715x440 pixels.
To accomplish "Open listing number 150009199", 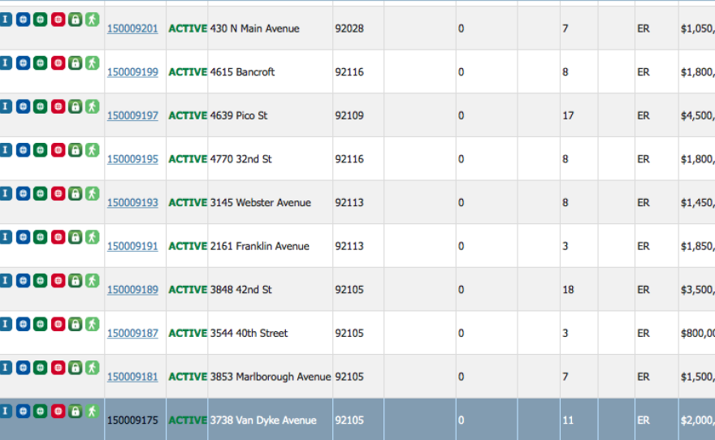I will [132, 72].
